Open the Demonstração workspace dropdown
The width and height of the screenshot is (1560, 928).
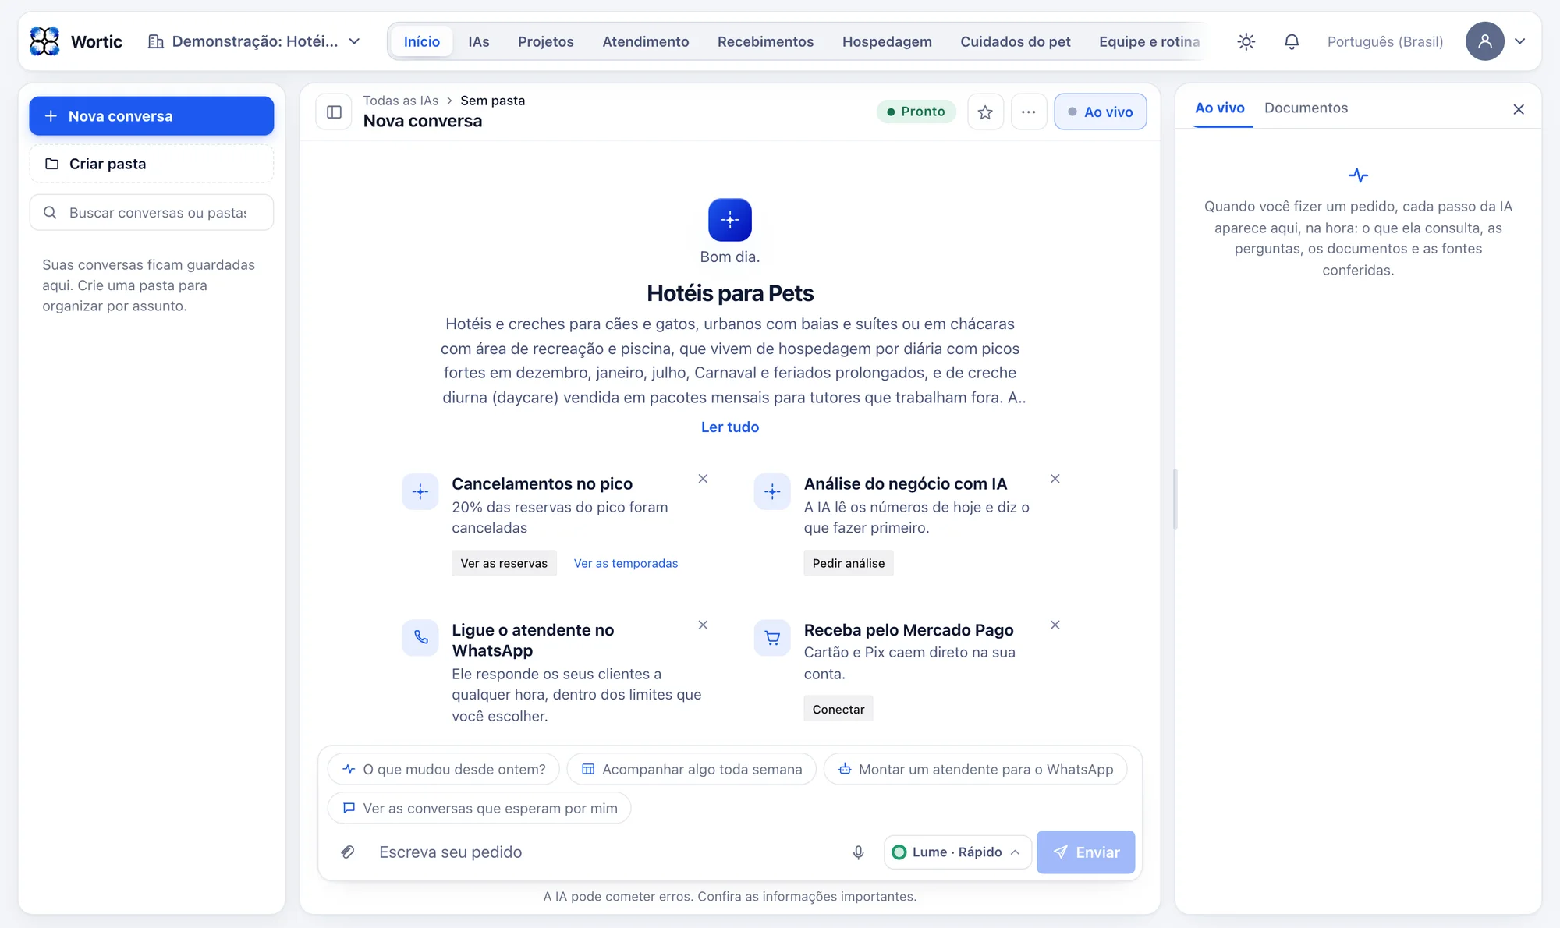click(x=254, y=41)
